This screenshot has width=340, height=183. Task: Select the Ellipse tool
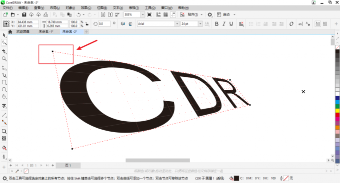[4, 89]
